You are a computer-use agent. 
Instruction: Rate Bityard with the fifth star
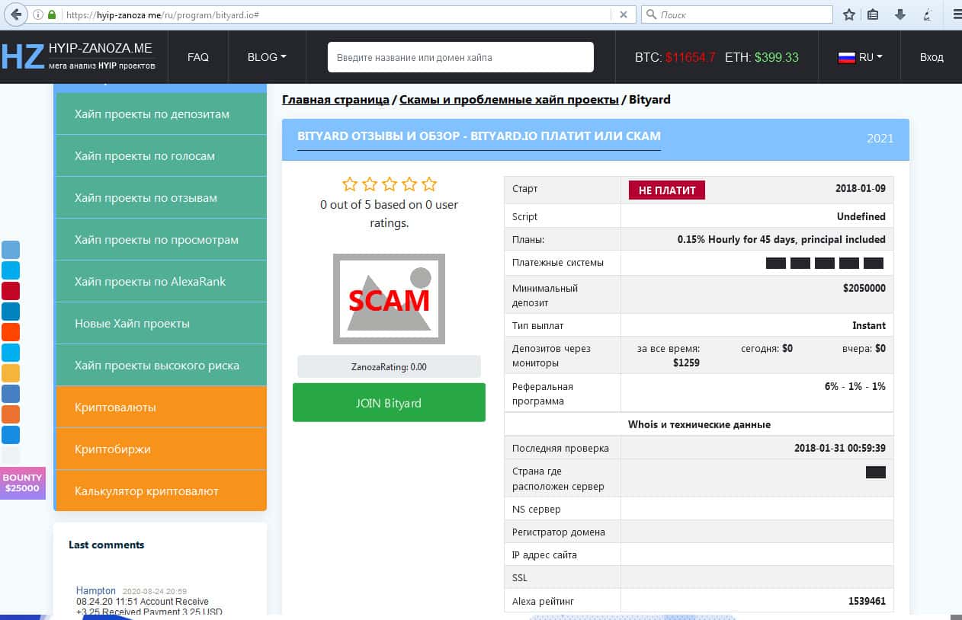(x=429, y=184)
